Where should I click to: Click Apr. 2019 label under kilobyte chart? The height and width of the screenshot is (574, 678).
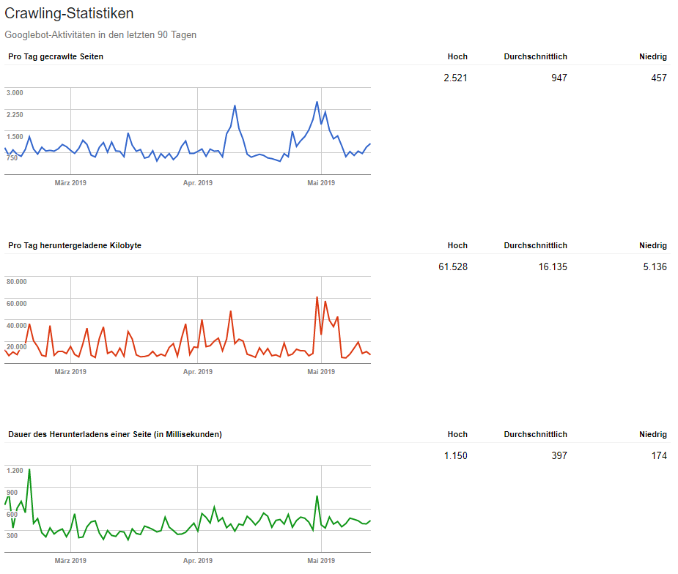tap(198, 371)
